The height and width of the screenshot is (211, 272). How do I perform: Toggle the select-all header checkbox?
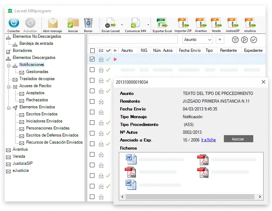92,50
